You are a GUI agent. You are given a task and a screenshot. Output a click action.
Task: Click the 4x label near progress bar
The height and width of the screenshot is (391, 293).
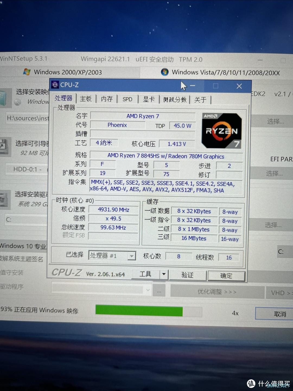click(x=235, y=313)
